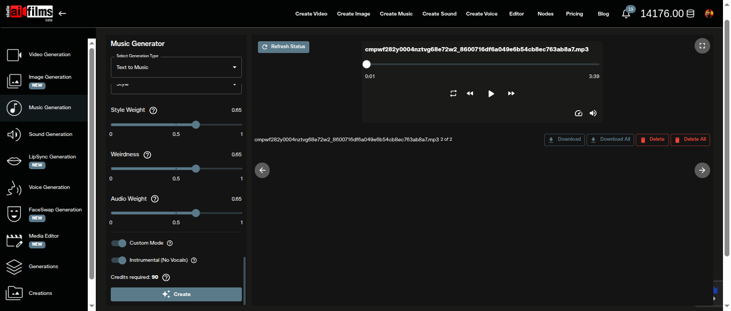Viewport: 731px width, 311px height.
Task: Show help for Weirdness
Action: [x=147, y=155]
